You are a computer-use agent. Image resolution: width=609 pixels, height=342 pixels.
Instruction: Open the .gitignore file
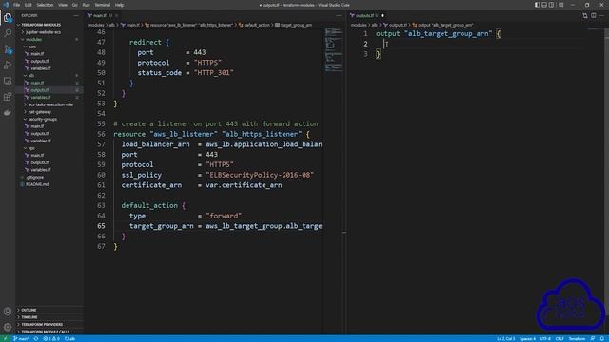35,178
